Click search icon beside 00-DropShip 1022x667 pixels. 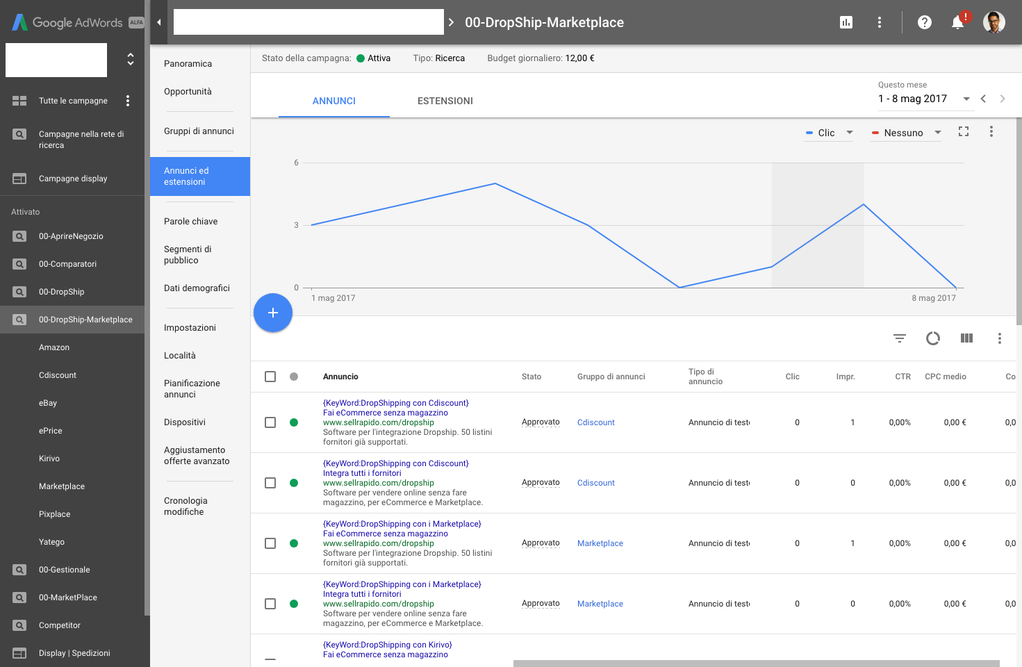click(x=19, y=292)
